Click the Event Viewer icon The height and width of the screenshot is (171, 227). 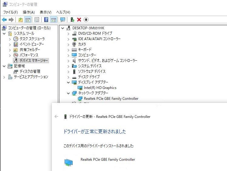point(16,44)
